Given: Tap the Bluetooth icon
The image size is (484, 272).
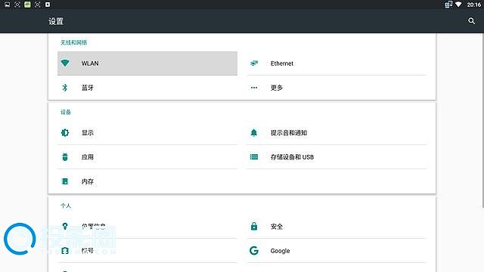Looking at the screenshot, I should point(65,88).
